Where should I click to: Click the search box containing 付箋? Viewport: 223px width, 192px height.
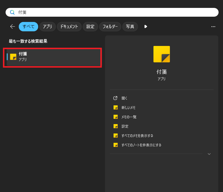[x=112, y=12]
